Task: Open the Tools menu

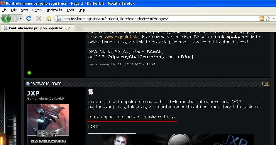Action: coord(70,10)
